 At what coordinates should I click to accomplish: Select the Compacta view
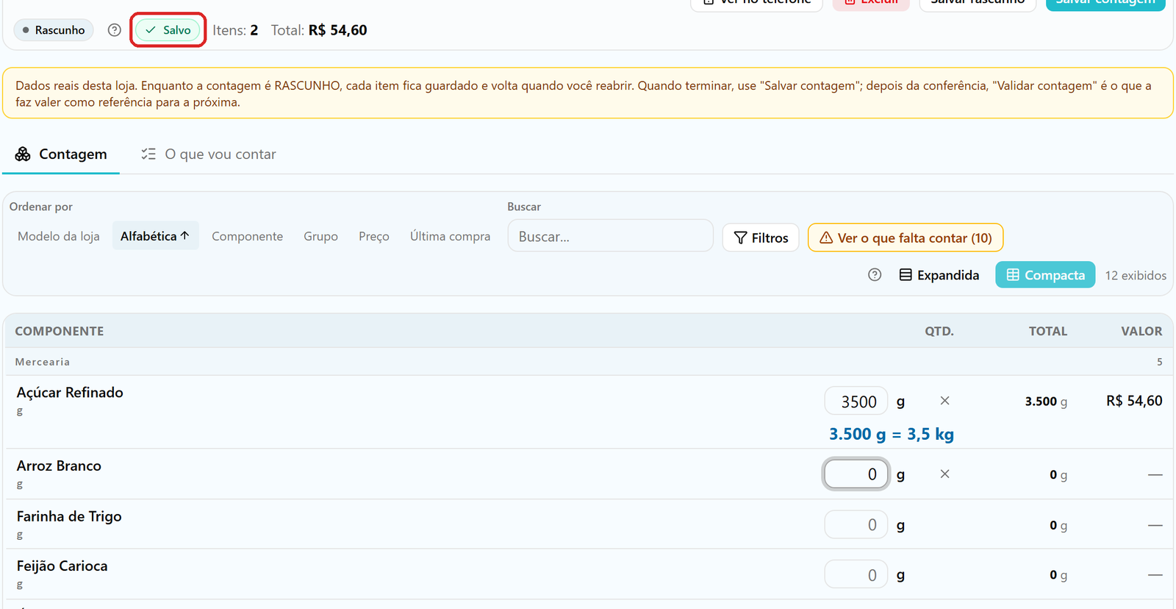1045,275
